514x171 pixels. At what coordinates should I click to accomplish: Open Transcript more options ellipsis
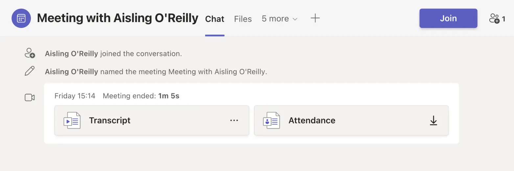[234, 120]
